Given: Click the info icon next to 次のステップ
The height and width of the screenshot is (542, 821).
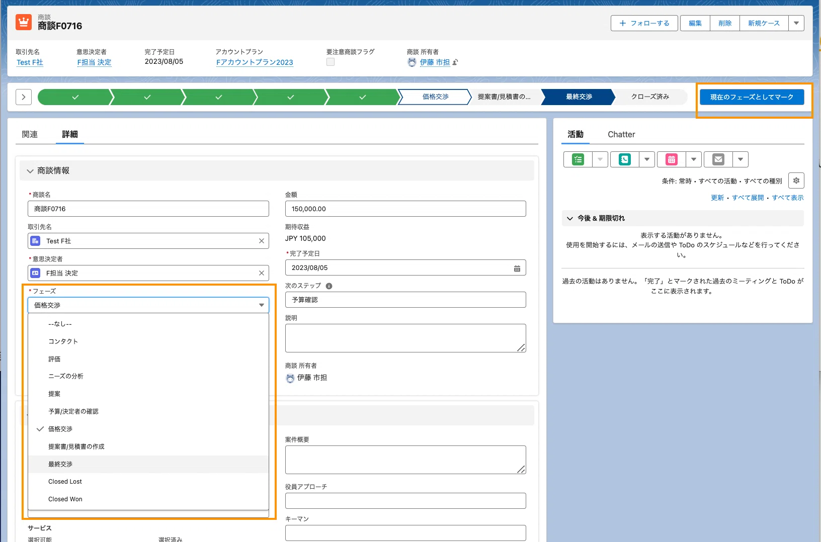Looking at the screenshot, I should tap(329, 286).
